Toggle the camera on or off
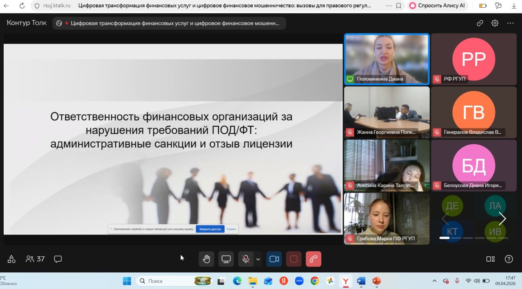 274,259
